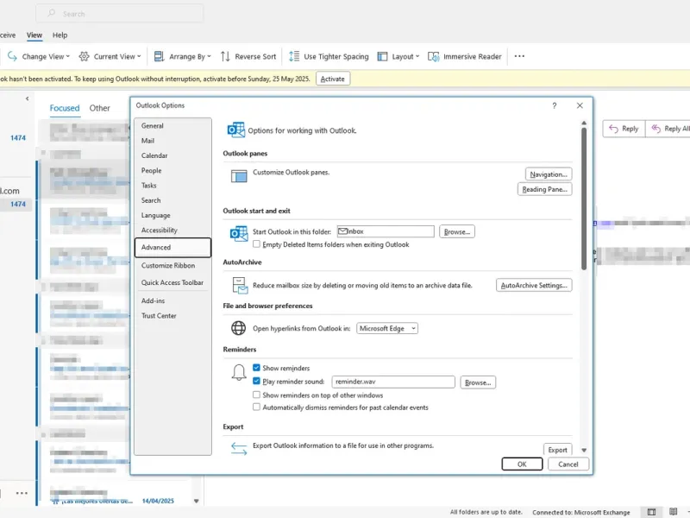Image resolution: width=690 pixels, height=518 pixels.
Task: Select Calendar options category
Action: pyautogui.click(x=173, y=156)
